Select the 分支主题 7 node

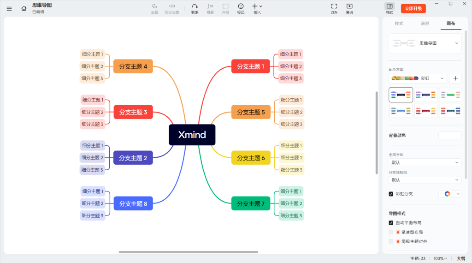point(251,203)
